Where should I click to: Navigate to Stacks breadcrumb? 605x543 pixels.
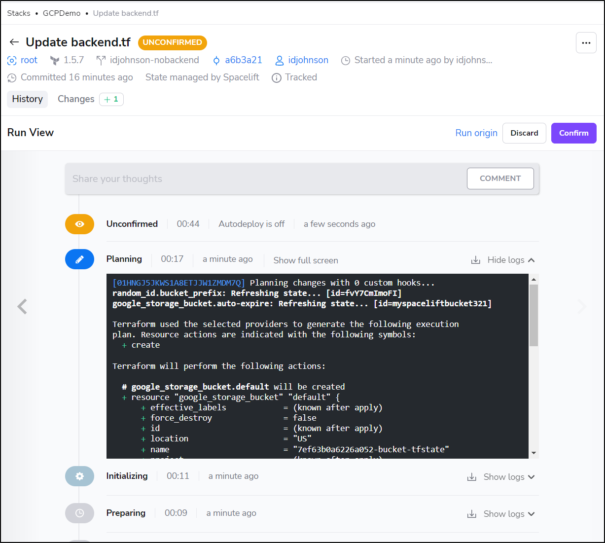[x=19, y=13]
